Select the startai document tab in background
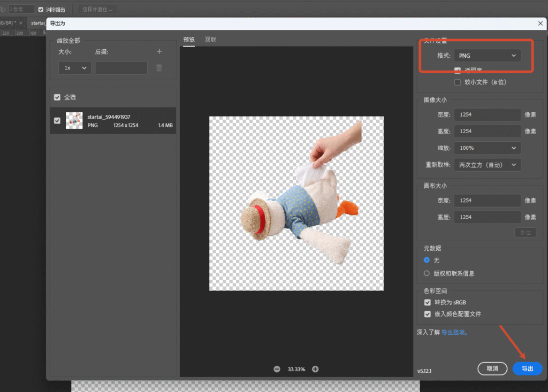 click(x=37, y=23)
